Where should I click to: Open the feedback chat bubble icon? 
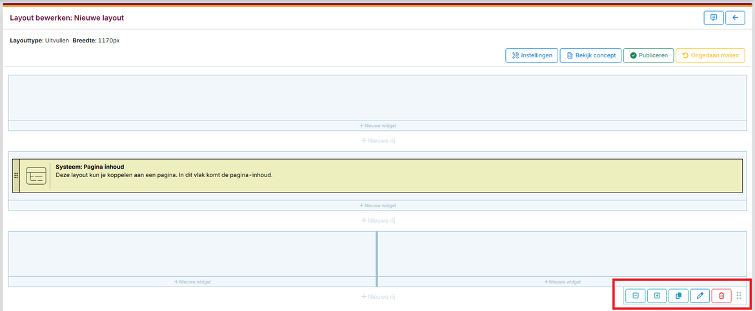(714, 18)
